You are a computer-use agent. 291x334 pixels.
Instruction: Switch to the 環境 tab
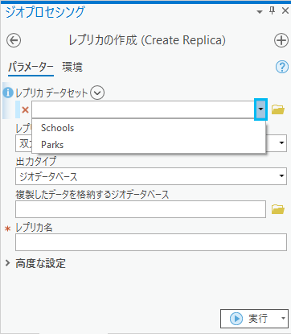[72, 67]
